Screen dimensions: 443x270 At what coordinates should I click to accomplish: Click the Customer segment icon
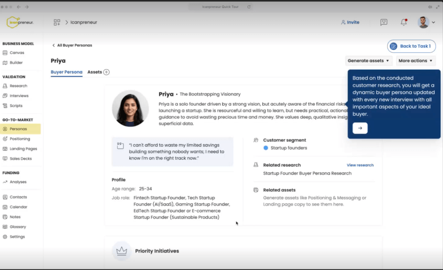point(256,140)
